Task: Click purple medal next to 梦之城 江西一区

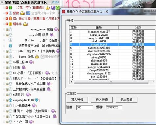Action: pyautogui.click(x=54, y=116)
